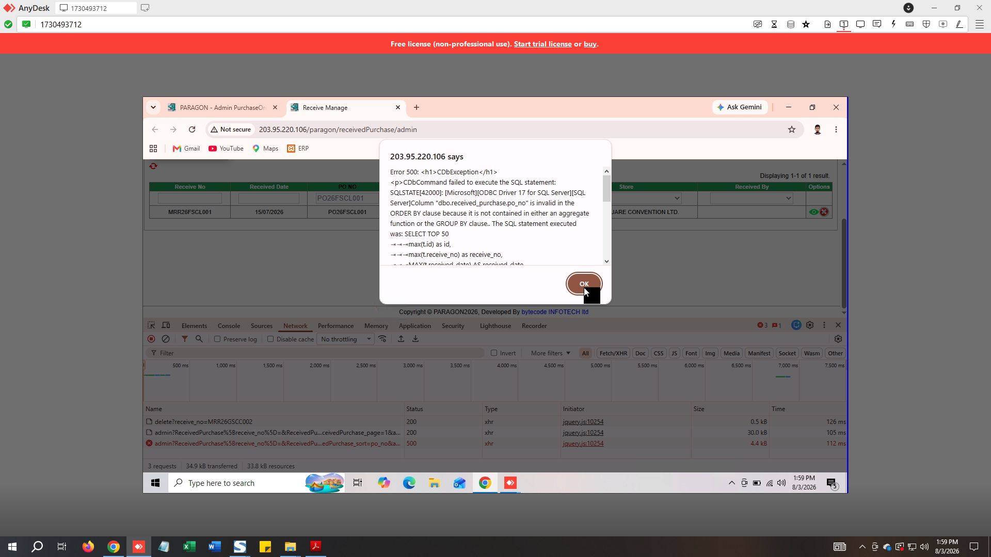This screenshot has height=557, width=991.
Task: View the MRR26FSCL001 row with the eye icon
Action: tap(814, 212)
